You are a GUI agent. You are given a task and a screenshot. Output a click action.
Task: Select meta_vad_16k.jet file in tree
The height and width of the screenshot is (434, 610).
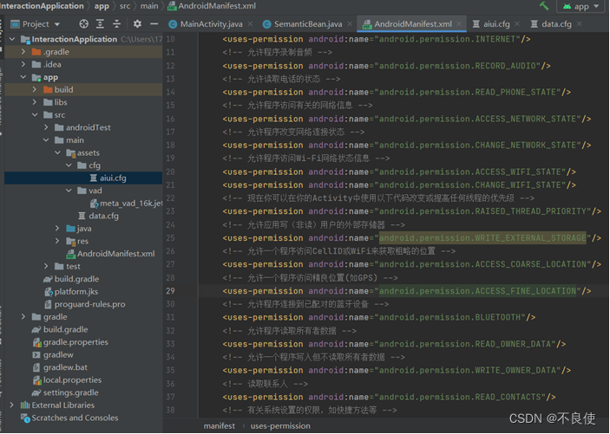pyautogui.click(x=126, y=204)
